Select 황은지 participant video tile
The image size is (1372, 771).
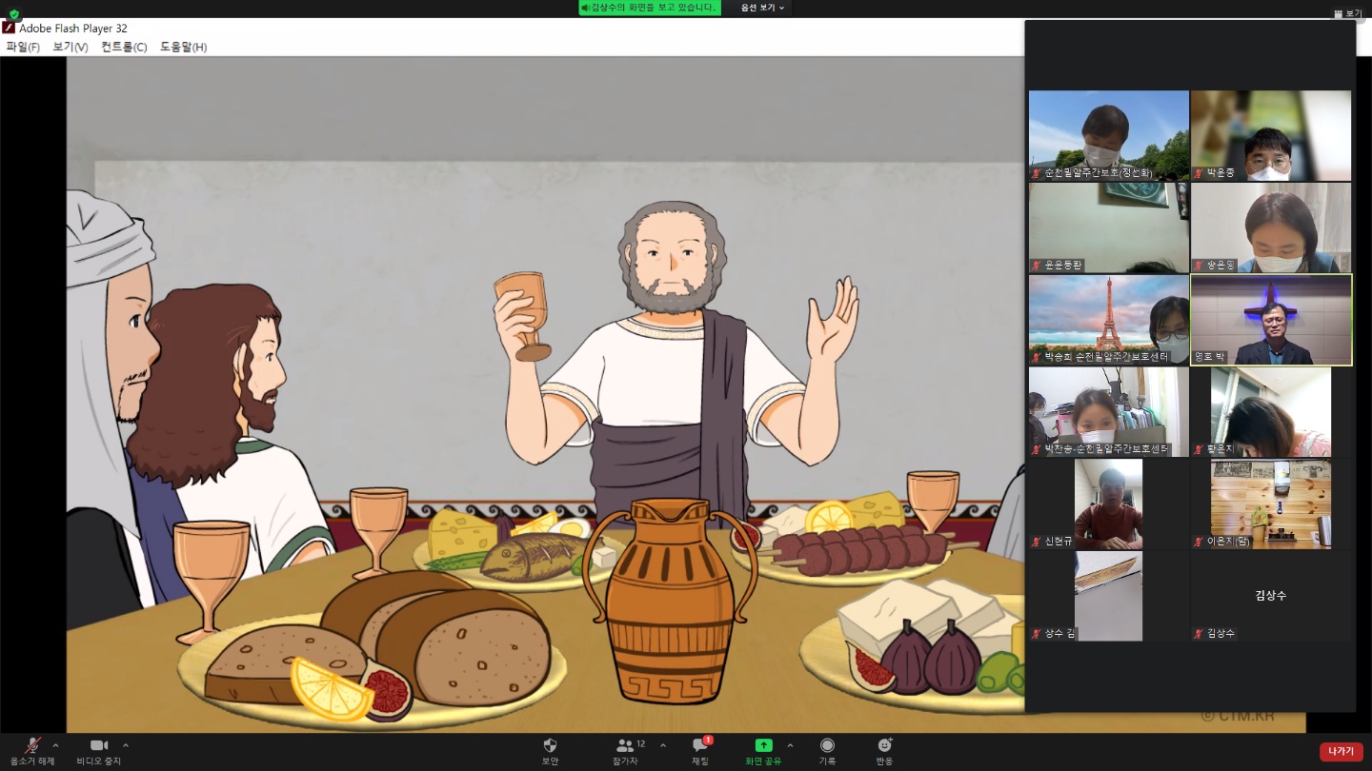pyautogui.click(x=1271, y=412)
